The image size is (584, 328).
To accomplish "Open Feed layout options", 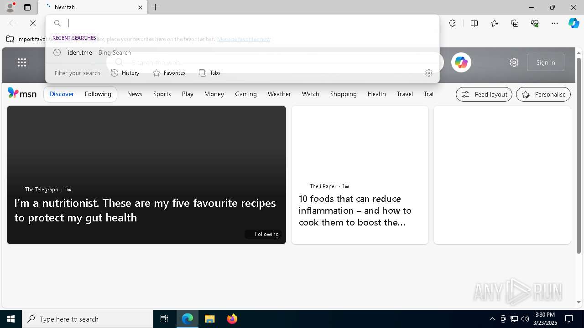I will (x=484, y=94).
